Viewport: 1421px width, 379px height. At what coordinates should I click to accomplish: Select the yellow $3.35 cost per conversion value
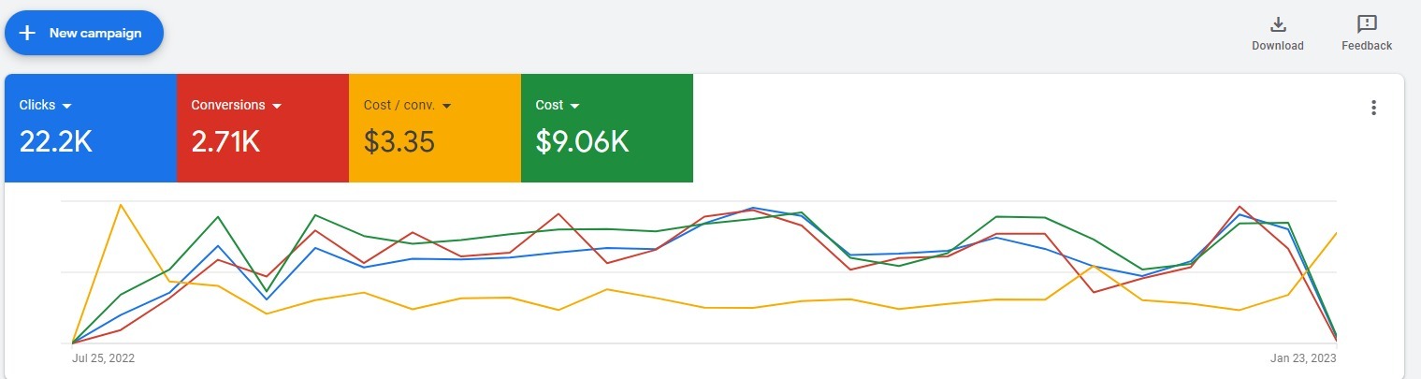pyautogui.click(x=399, y=141)
